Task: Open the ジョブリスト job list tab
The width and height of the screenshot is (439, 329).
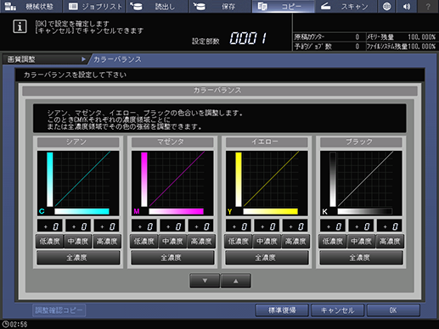Action: pos(94,6)
